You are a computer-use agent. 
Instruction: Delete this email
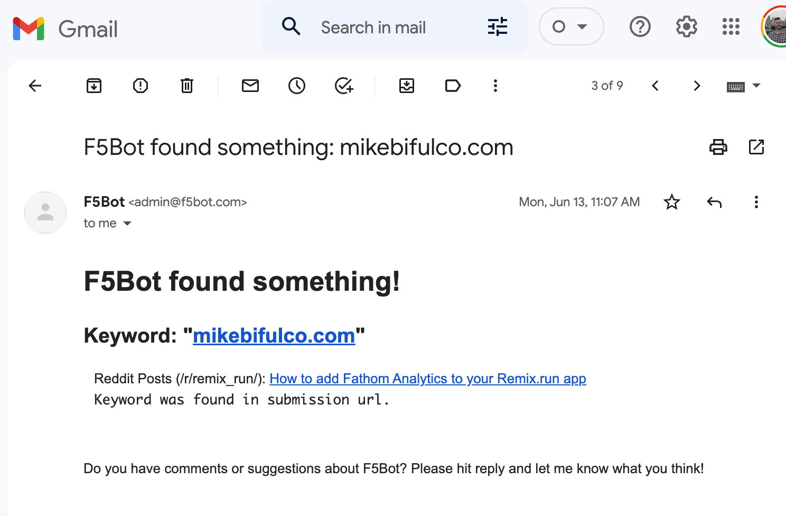click(x=186, y=85)
